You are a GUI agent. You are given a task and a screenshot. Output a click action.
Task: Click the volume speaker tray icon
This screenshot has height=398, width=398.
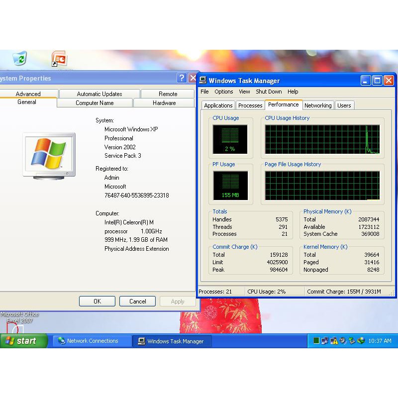point(343,341)
